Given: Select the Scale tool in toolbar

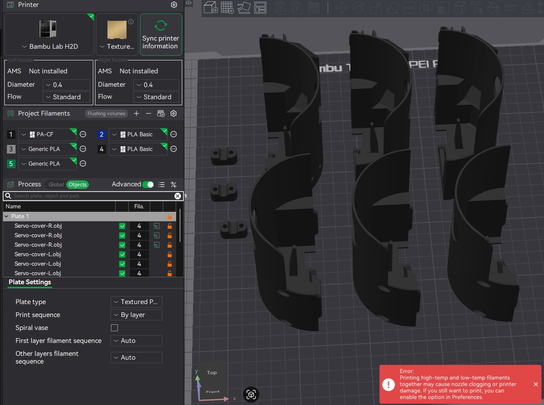Looking at the screenshot, I should 375,7.
